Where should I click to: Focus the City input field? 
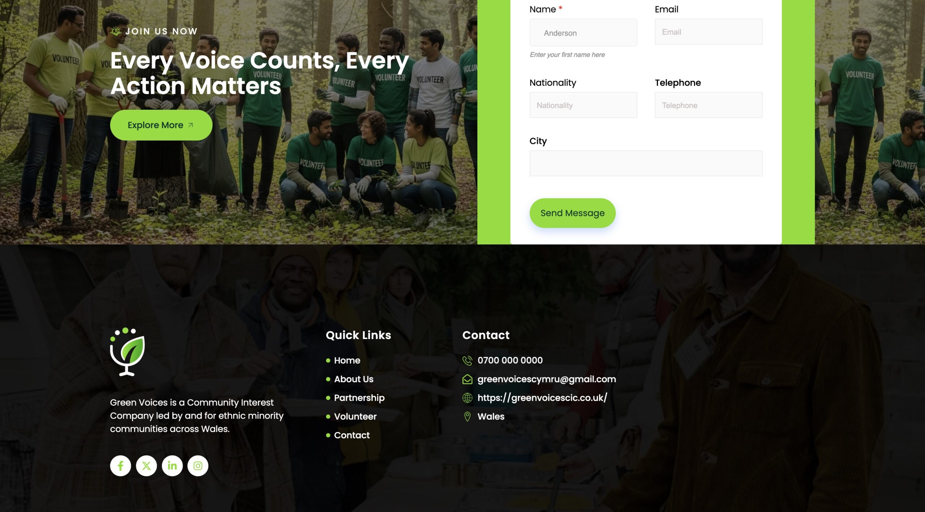(646, 163)
